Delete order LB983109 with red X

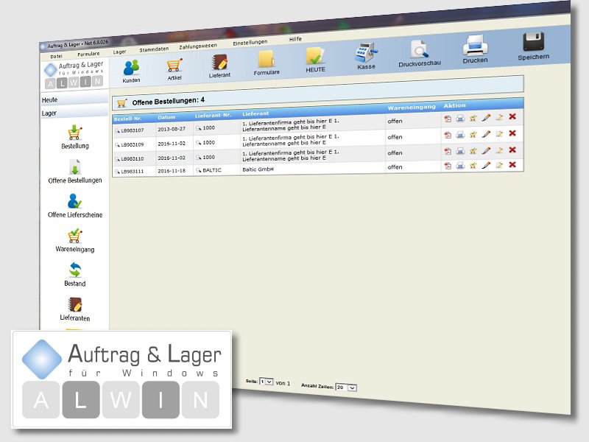pyautogui.click(x=512, y=133)
